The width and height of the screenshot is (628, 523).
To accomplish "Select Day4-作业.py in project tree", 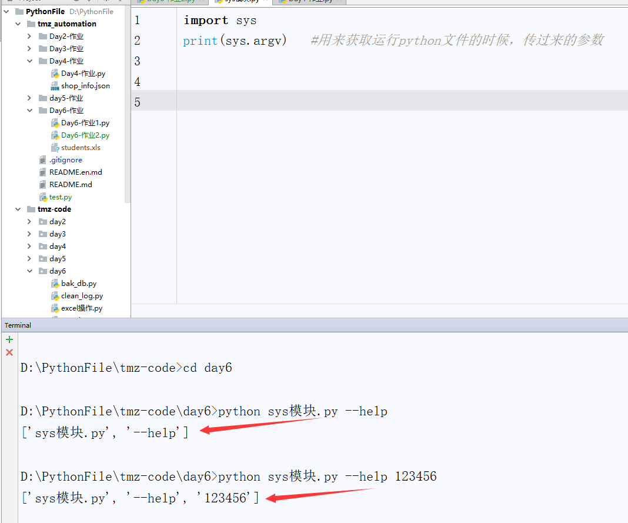I will pos(83,74).
